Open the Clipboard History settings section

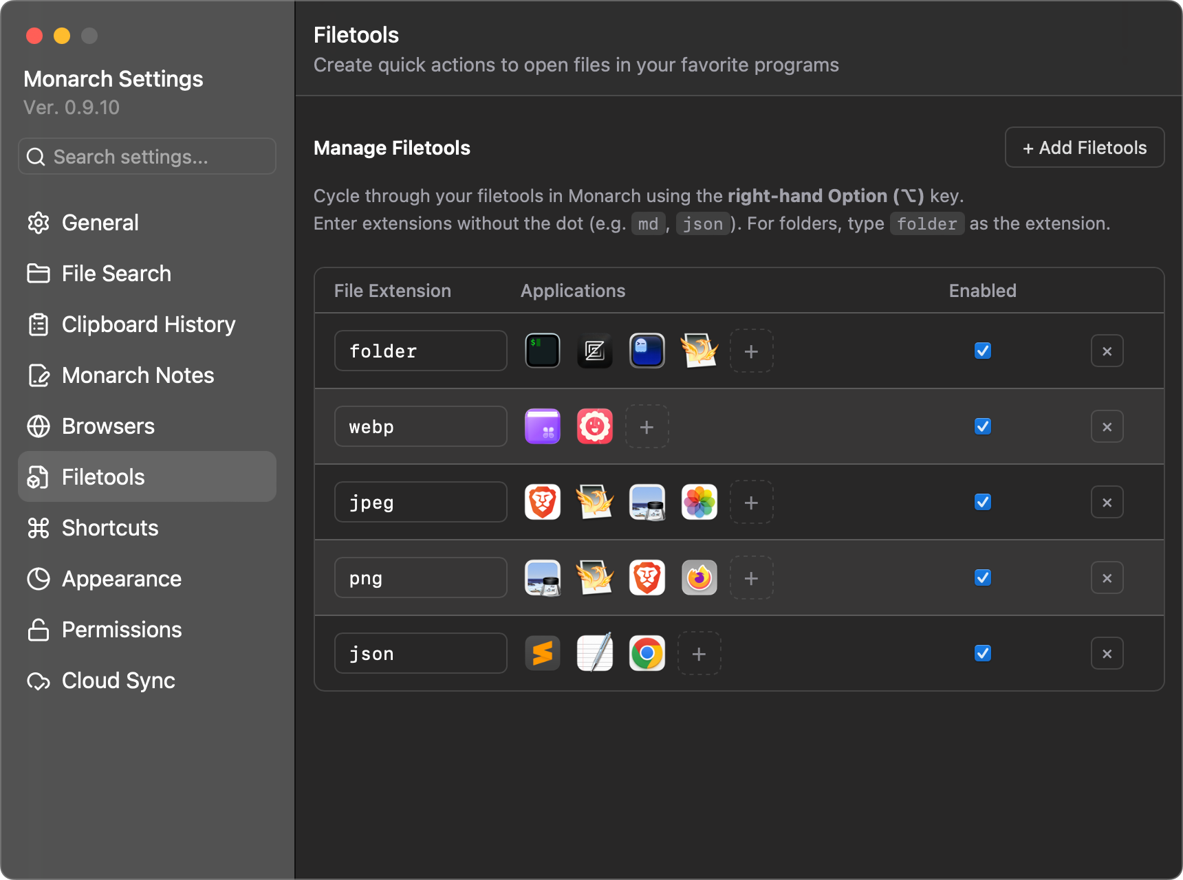148,324
